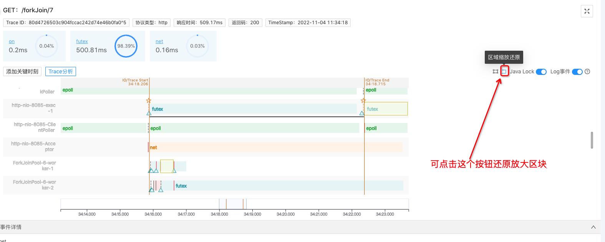This screenshot has height=242, width=605.
Task: Click the 'on' metric link
Action: tap(12, 41)
